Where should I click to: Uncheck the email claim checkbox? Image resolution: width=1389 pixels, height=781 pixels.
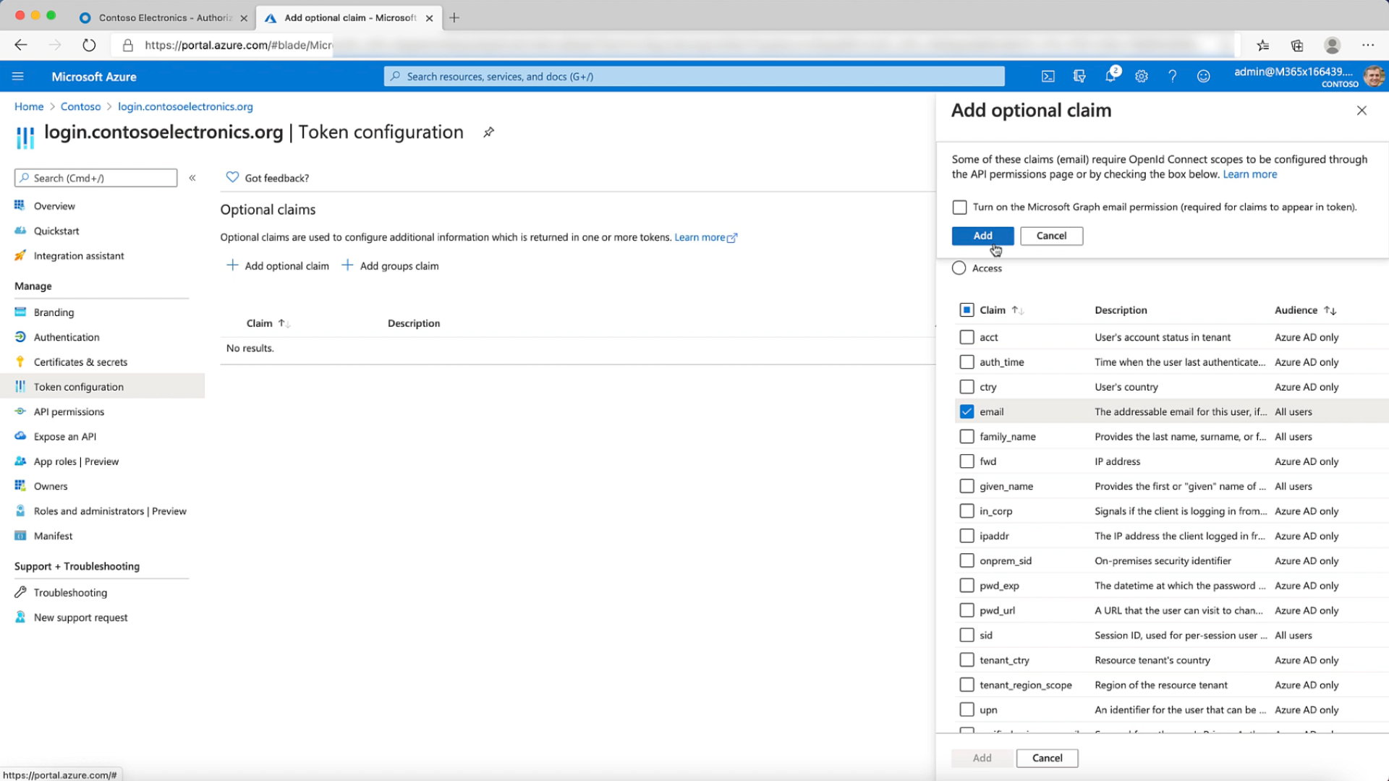(967, 411)
